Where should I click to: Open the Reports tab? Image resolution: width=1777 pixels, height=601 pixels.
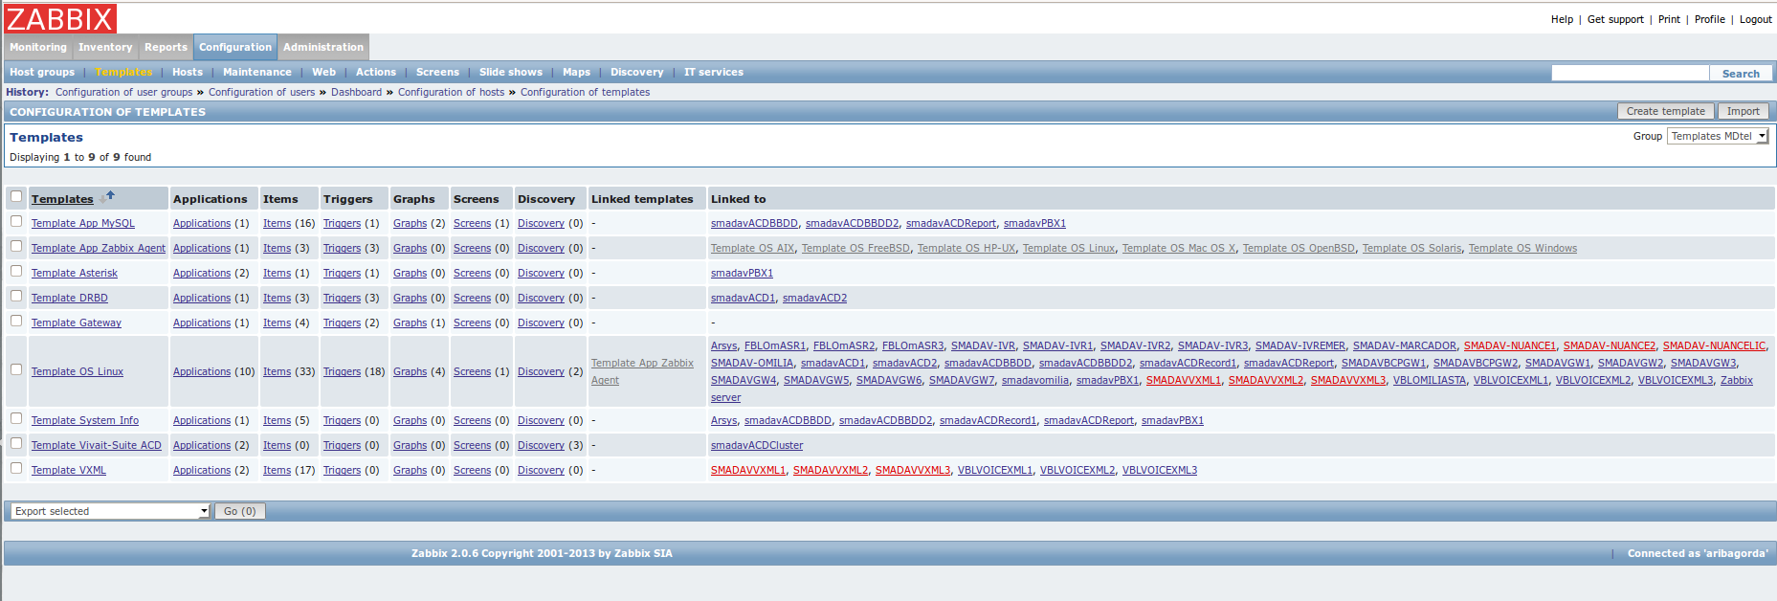click(166, 47)
